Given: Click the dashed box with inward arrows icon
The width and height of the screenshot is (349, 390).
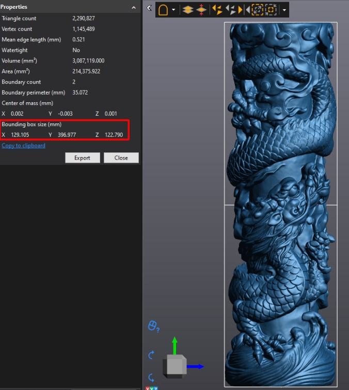Looking at the screenshot, I should pos(271,9).
